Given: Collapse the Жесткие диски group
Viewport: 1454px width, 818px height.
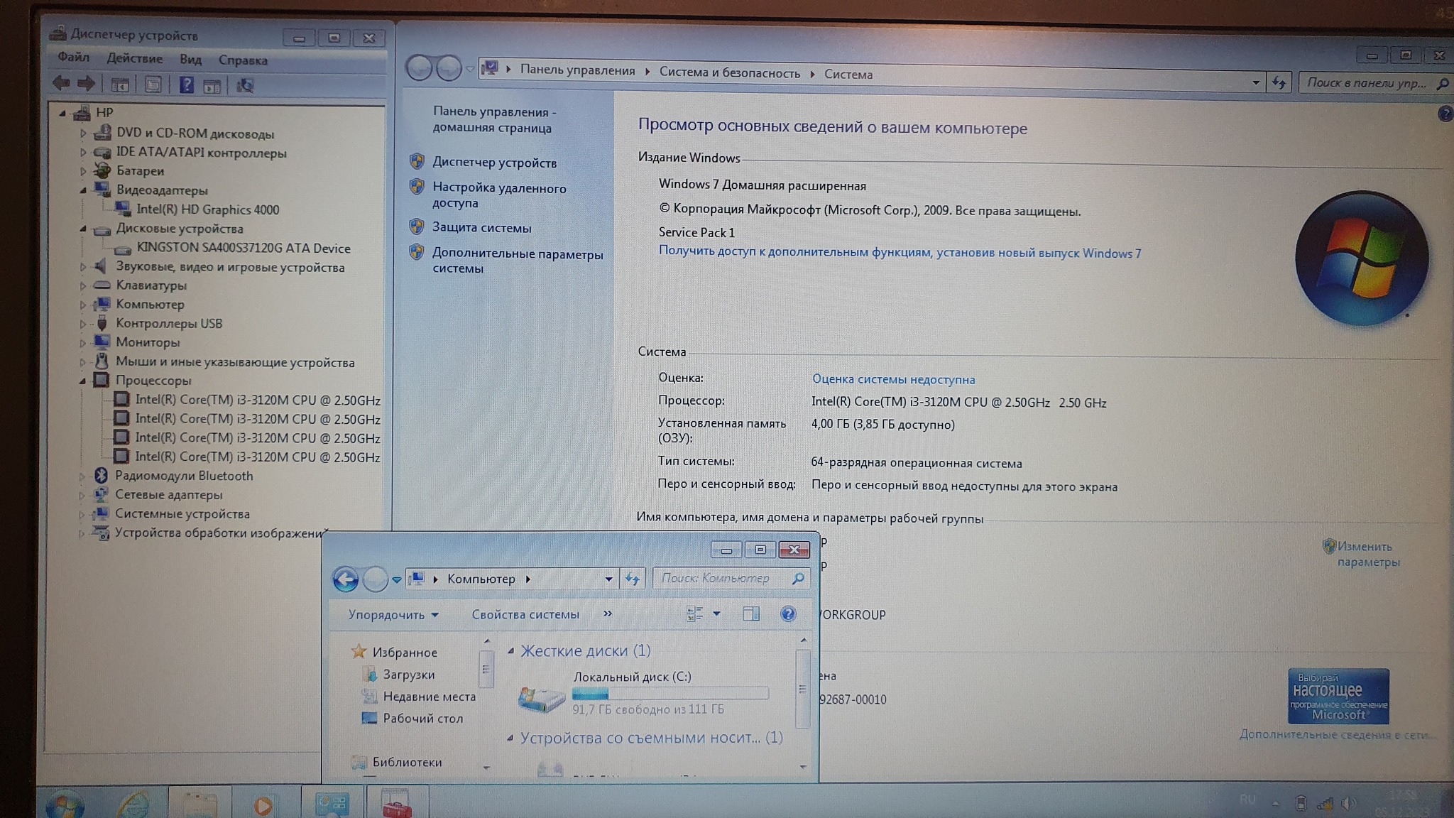Looking at the screenshot, I should (x=510, y=651).
